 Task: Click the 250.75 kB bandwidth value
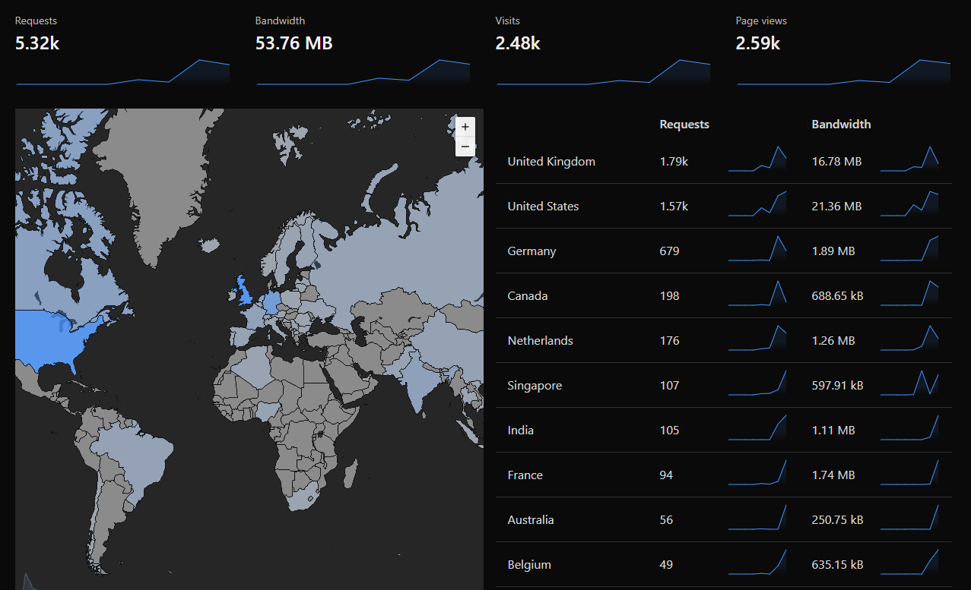click(x=837, y=519)
